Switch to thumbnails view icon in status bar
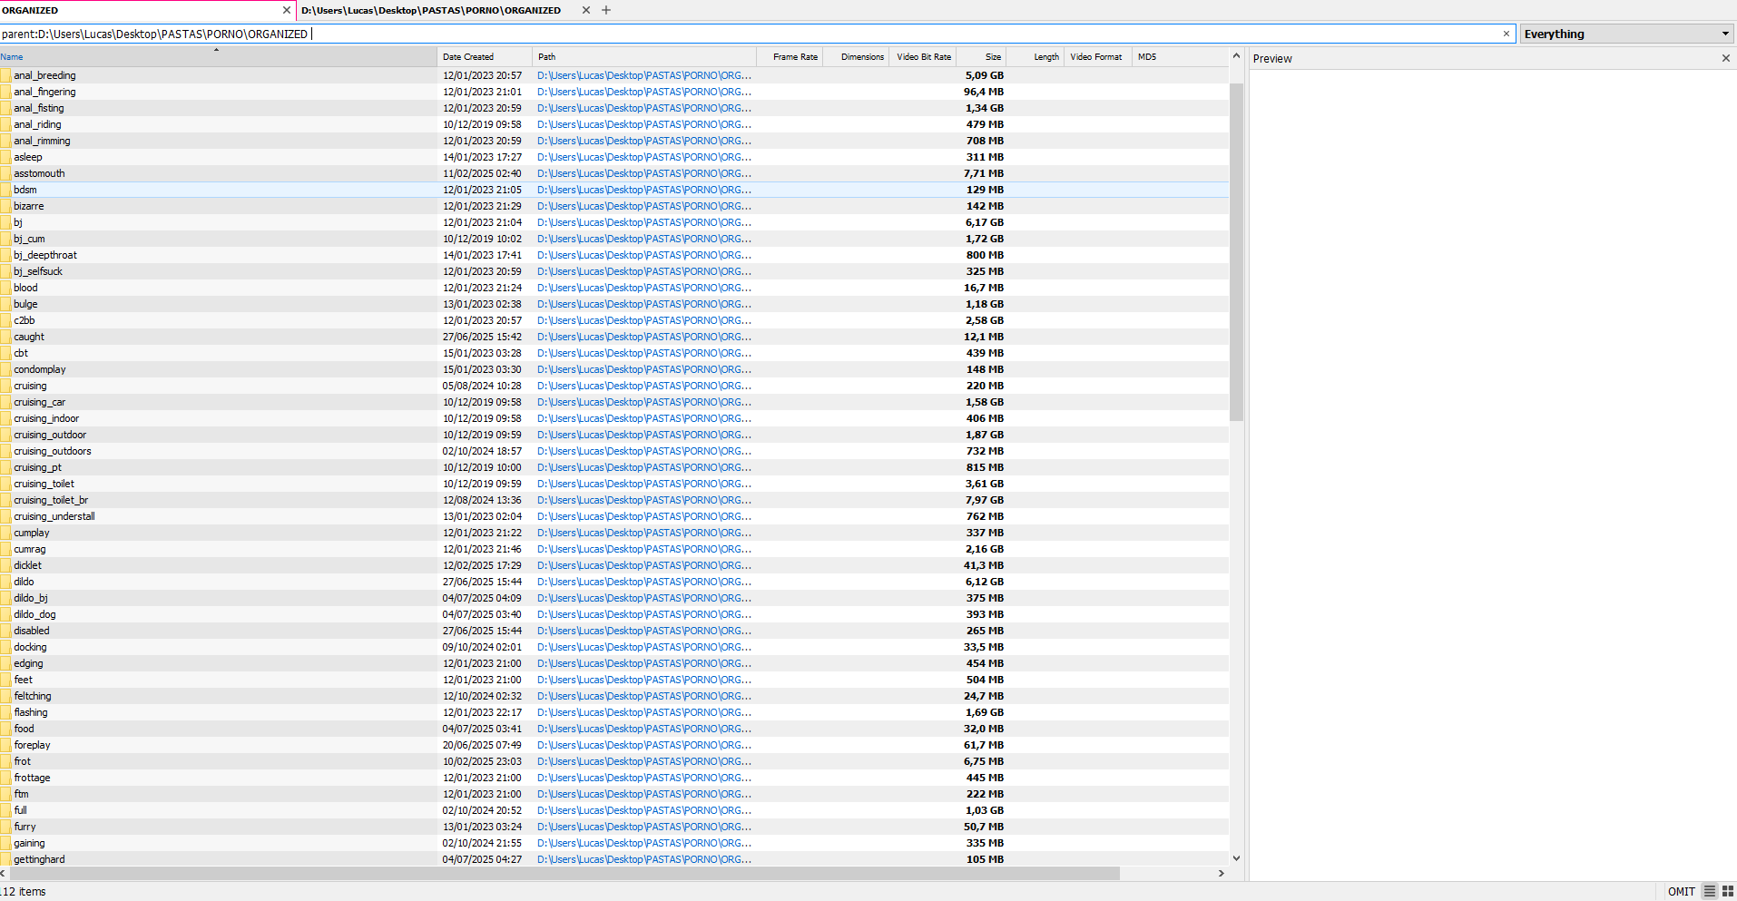This screenshot has width=1737, height=901. 1727,891
